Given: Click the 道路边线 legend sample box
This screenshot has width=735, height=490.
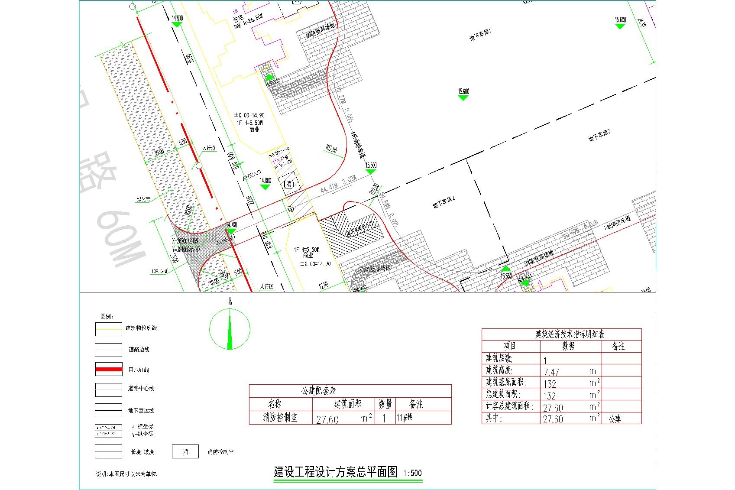Looking at the screenshot, I should (108, 350).
